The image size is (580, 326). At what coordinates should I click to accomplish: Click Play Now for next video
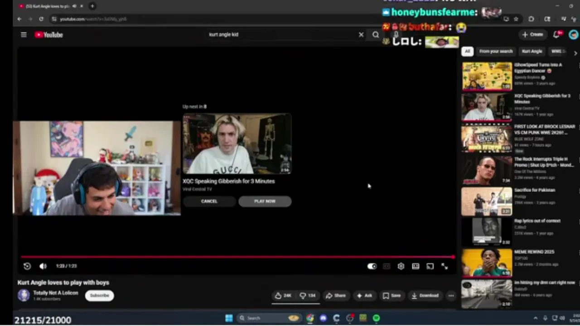265,201
